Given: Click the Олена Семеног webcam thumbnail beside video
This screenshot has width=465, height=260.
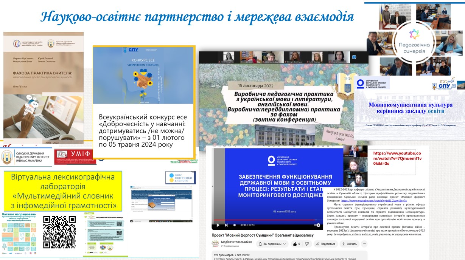Looking at the screenshot, I should (x=355, y=151).
